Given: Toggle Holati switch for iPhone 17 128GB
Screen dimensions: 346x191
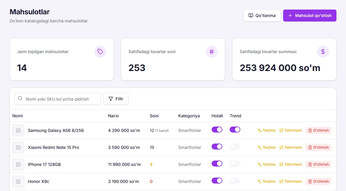Looking at the screenshot, I should click(217, 164).
